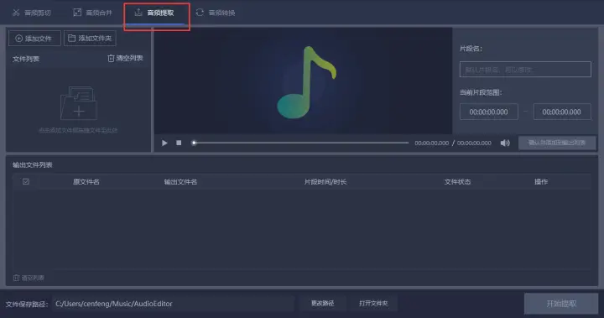Image resolution: width=604 pixels, height=318 pixels.
Task: Click the 添加文件 button
Action: [34, 38]
